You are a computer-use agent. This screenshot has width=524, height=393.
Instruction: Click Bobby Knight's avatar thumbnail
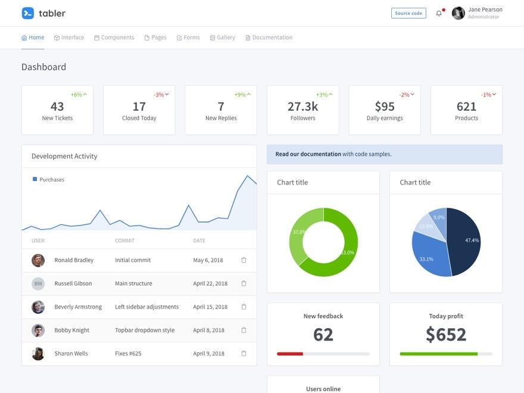point(38,330)
